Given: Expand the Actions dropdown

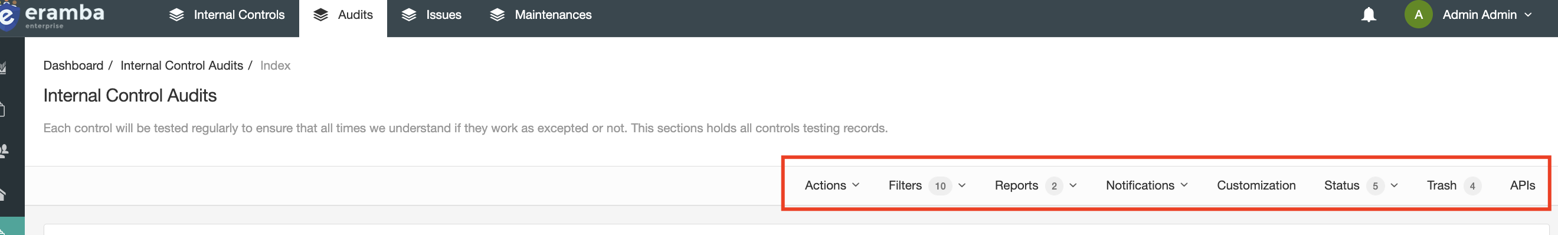Looking at the screenshot, I should click(832, 185).
